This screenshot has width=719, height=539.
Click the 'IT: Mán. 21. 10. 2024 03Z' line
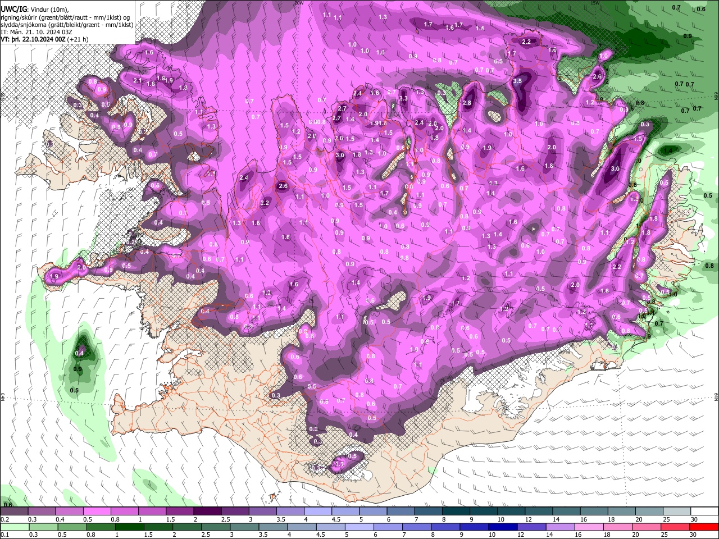[36, 33]
